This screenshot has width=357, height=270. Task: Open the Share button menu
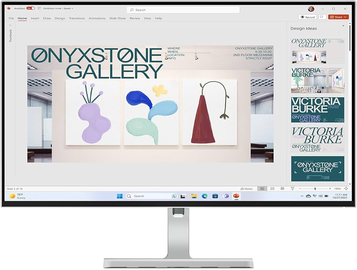coord(338,17)
